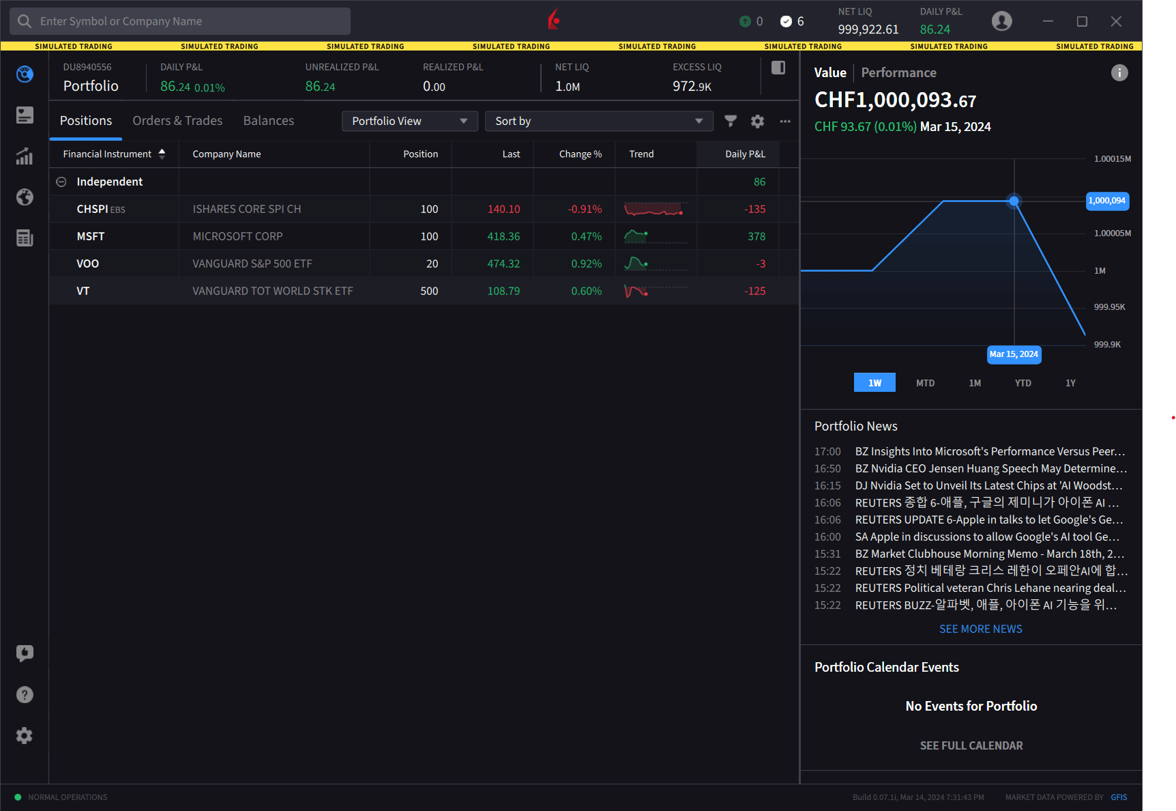Open the bar chart icon in sidebar
The image size is (1176, 811).
(25, 156)
